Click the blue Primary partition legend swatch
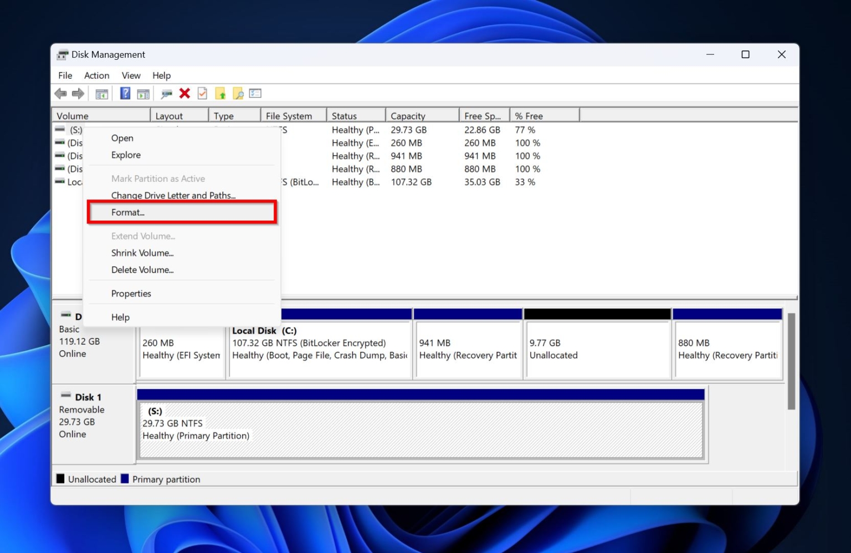 125,479
